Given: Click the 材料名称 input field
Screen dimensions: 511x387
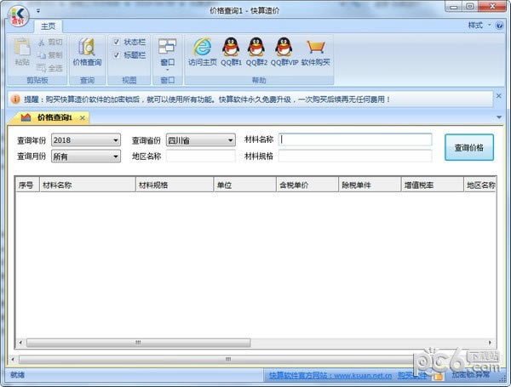Looking at the screenshot, I should point(355,139).
